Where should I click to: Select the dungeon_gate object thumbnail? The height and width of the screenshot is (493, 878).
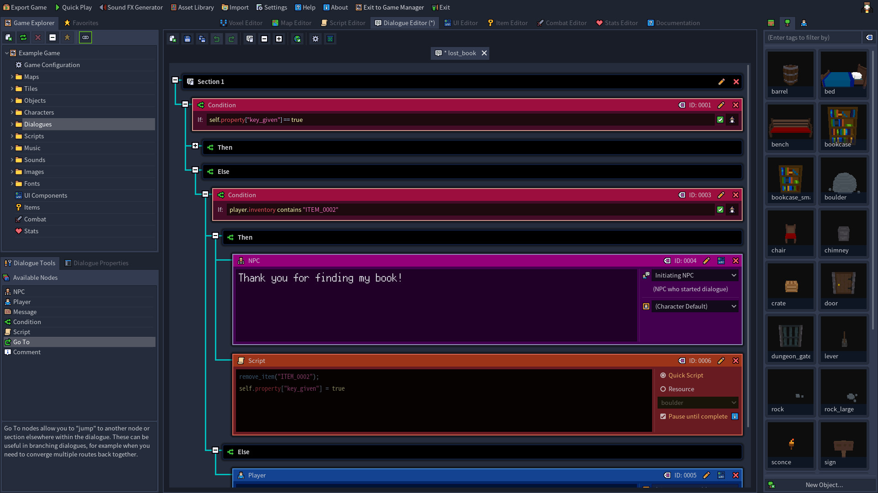791,338
